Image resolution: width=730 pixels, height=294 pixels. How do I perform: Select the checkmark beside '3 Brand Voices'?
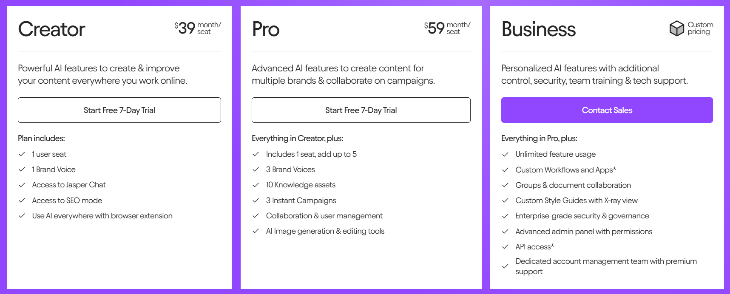256,170
